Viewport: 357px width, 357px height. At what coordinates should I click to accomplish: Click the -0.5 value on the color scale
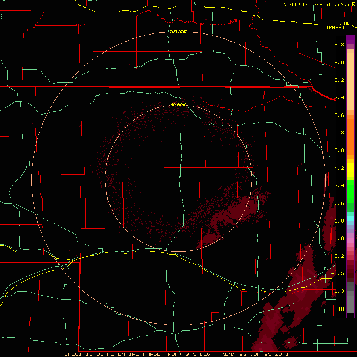pos(338,274)
